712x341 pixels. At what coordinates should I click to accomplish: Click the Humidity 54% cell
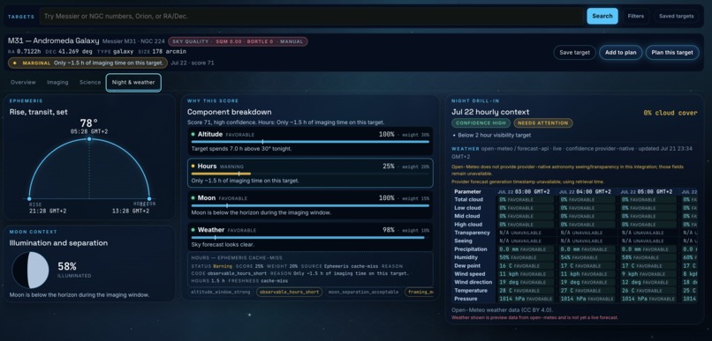click(587, 257)
